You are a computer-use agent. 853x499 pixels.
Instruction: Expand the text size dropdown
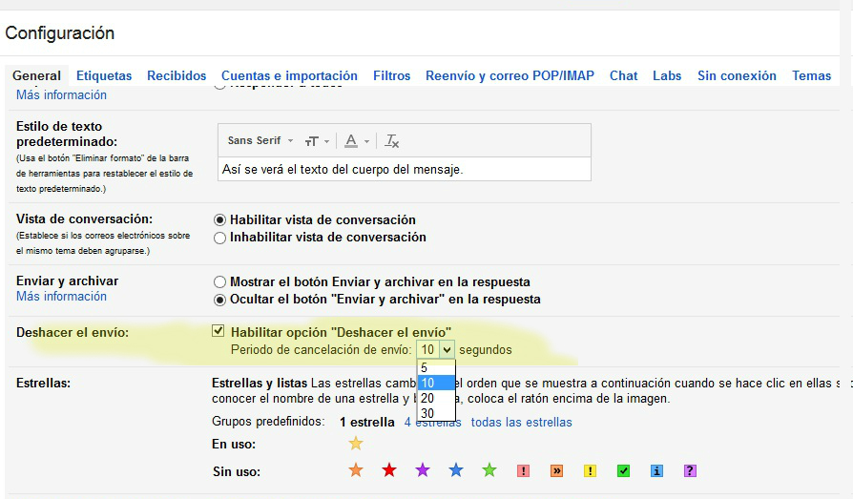pyautogui.click(x=317, y=141)
